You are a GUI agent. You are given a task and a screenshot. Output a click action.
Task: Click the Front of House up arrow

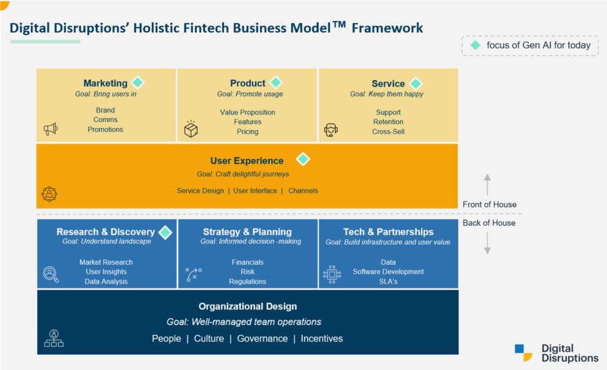[488, 184]
